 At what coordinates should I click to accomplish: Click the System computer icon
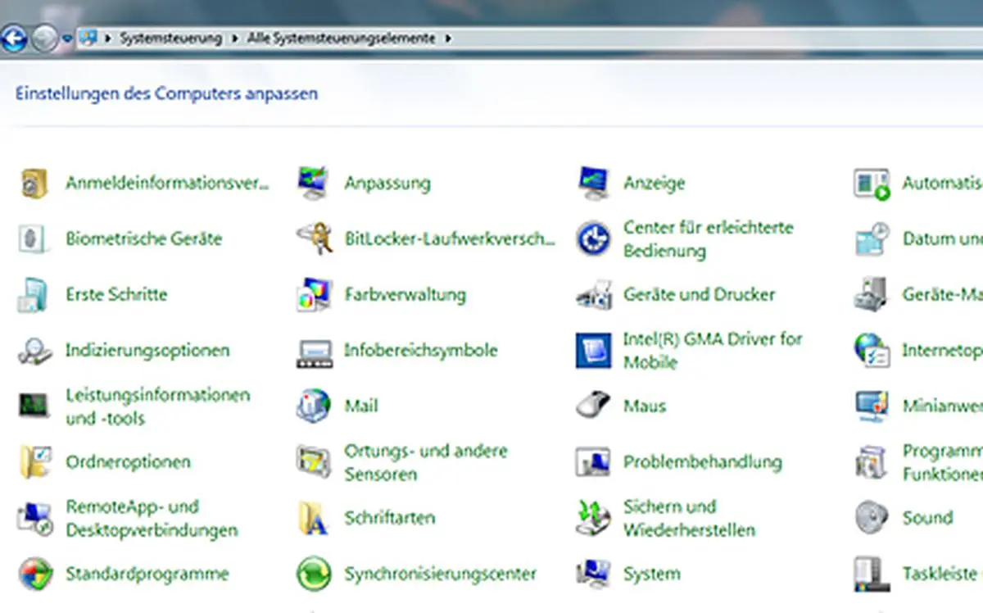[x=591, y=573]
